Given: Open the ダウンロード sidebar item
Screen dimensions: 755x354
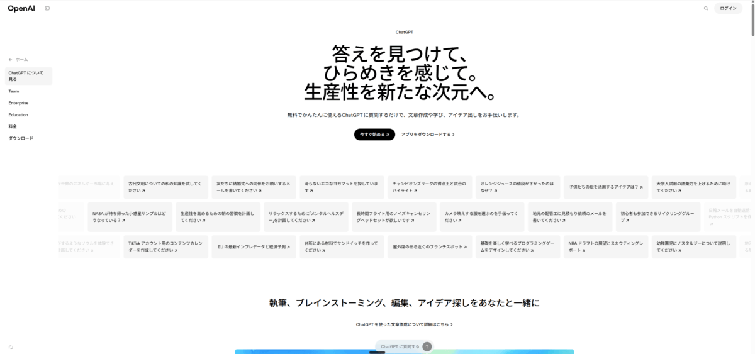Looking at the screenshot, I should (x=21, y=138).
